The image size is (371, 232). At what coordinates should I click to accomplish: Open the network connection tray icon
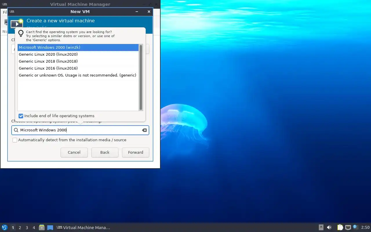(x=348, y=228)
